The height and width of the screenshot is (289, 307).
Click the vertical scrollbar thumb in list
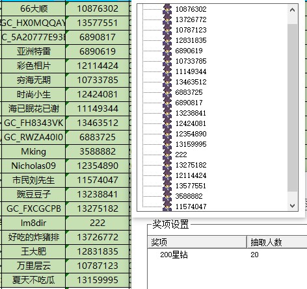coord(292,108)
